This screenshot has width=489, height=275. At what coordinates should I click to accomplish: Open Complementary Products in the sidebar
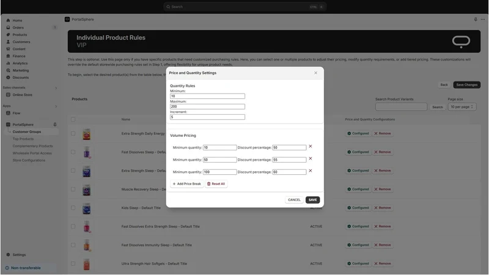pyautogui.click(x=33, y=146)
